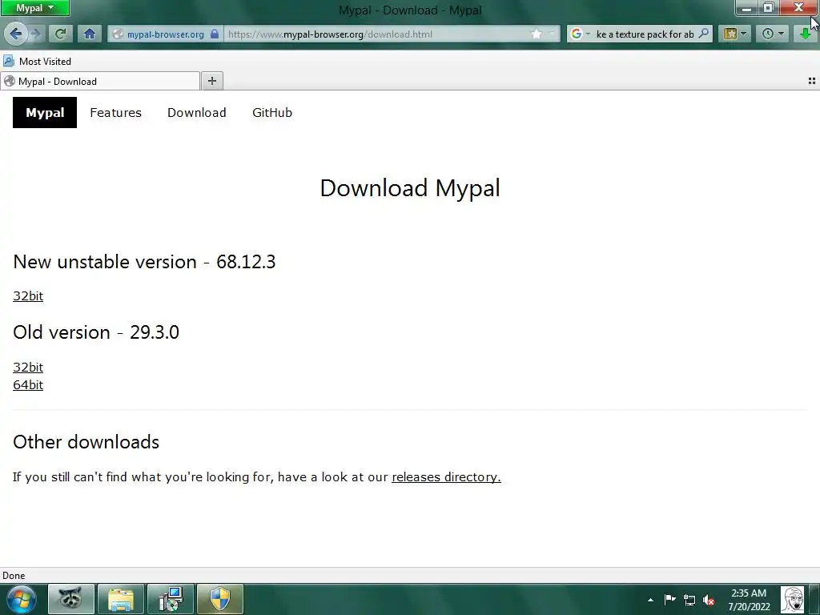The width and height of the screenshot is (820, 615).
Task: Open downloads with the green arrow icon
Action: coord(806,34)
